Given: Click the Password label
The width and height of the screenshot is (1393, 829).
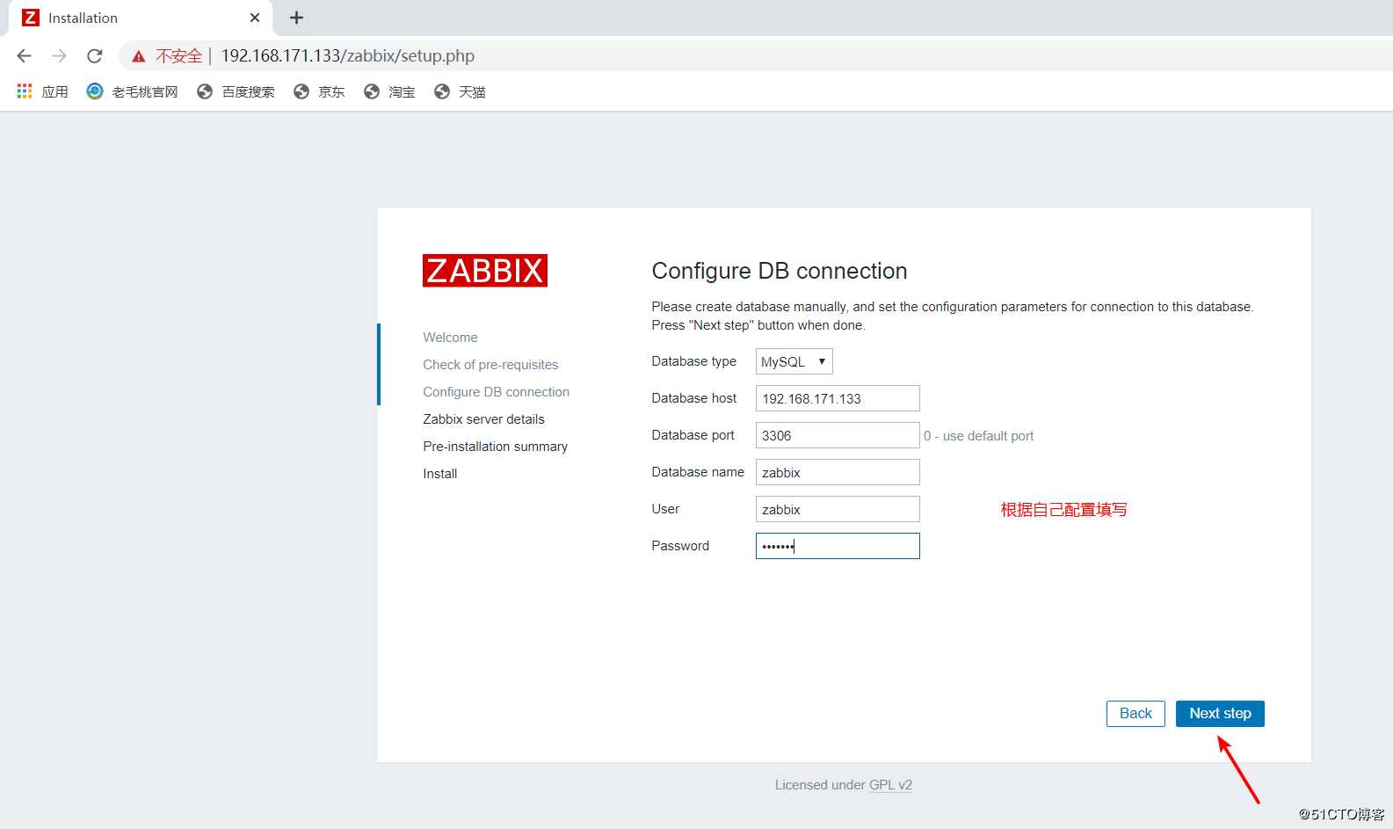Looking at the screenshot, I should 680,546.
